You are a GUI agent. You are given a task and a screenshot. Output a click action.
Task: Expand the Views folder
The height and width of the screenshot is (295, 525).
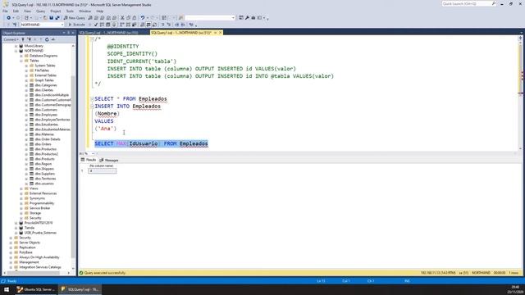tap(21, 188)
